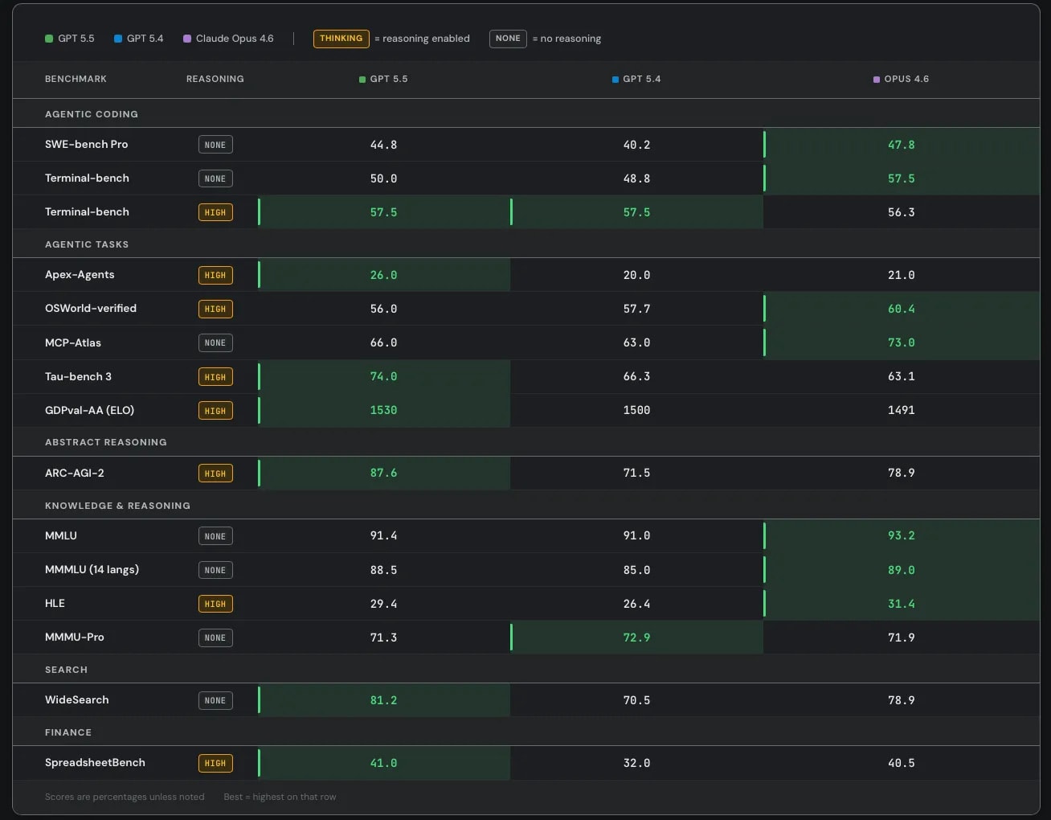Click the MMMU-Pro row label
This screenshot has width=1051, height=820.
[75, 637]
